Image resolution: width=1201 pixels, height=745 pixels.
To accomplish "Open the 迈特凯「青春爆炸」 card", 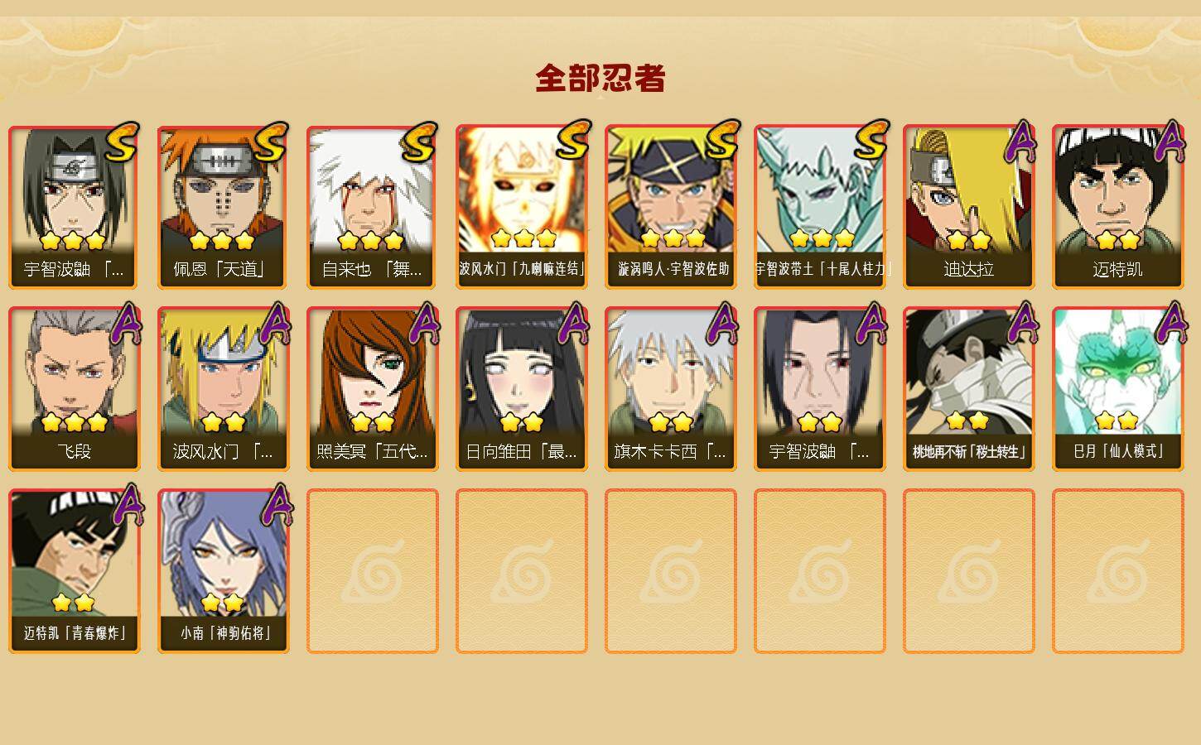I will pos(74,571).
